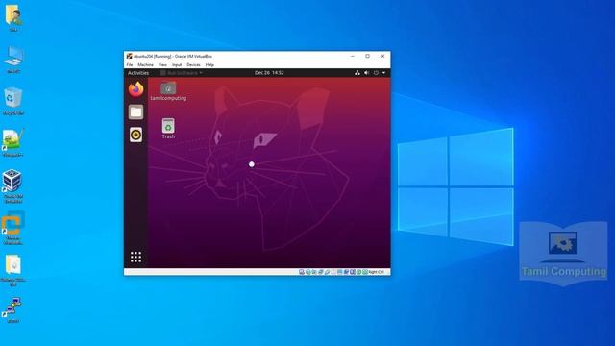Select the network computers shortcut at bottom of desktop
615x346 pixels.
click(x=12, y=309)
